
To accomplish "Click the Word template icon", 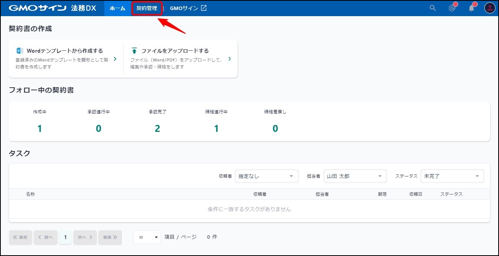I will pos(20,51).
